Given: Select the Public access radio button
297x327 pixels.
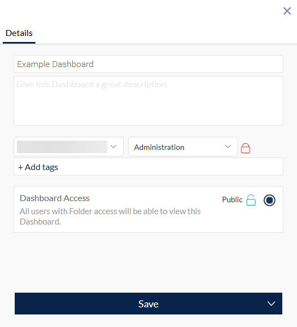Looking at the screenshot, I should 269,200.
